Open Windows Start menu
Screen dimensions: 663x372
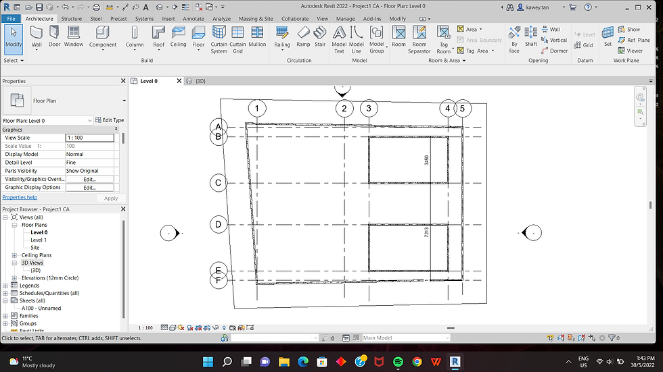click(208, 361)
